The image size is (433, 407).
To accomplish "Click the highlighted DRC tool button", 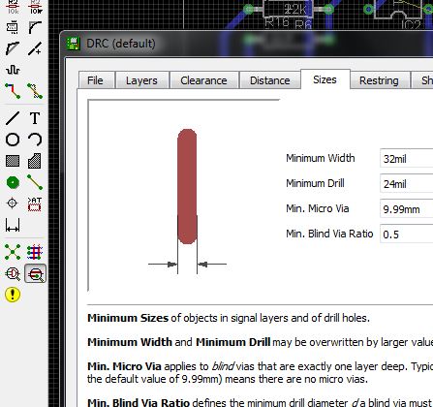I will pyautogui.click(x=35, y=274).
